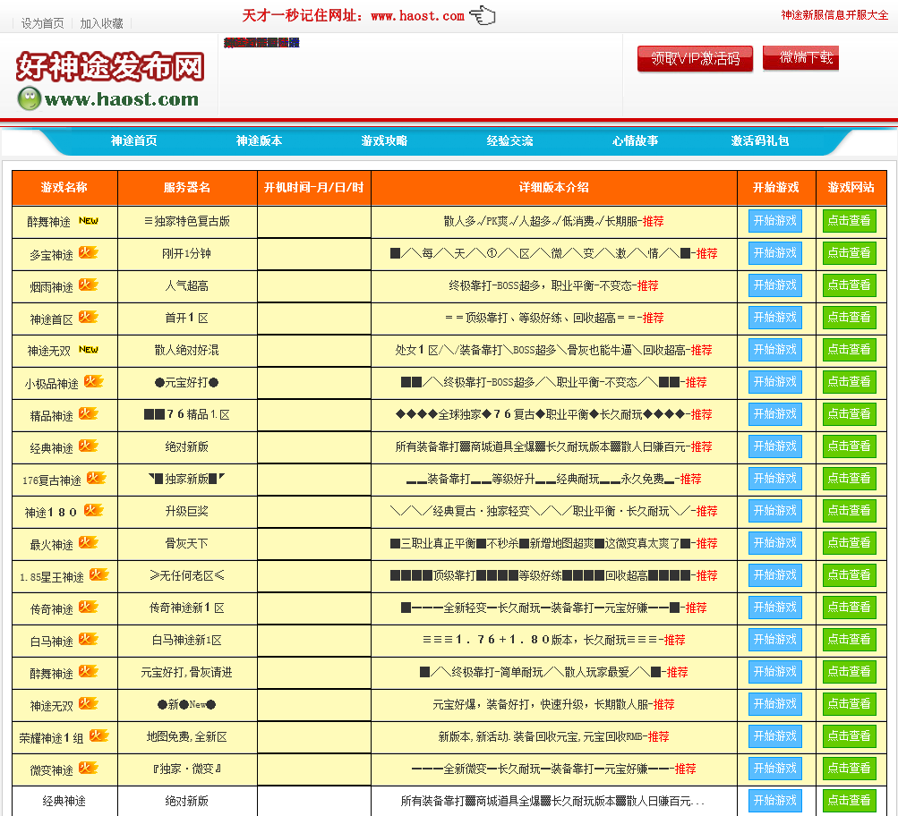Image resolution: width=898 pixels, height=816 pixels.
Task: Click 点击查看 in the 1.85星王神途 row
Action: [x=850, y=574]
